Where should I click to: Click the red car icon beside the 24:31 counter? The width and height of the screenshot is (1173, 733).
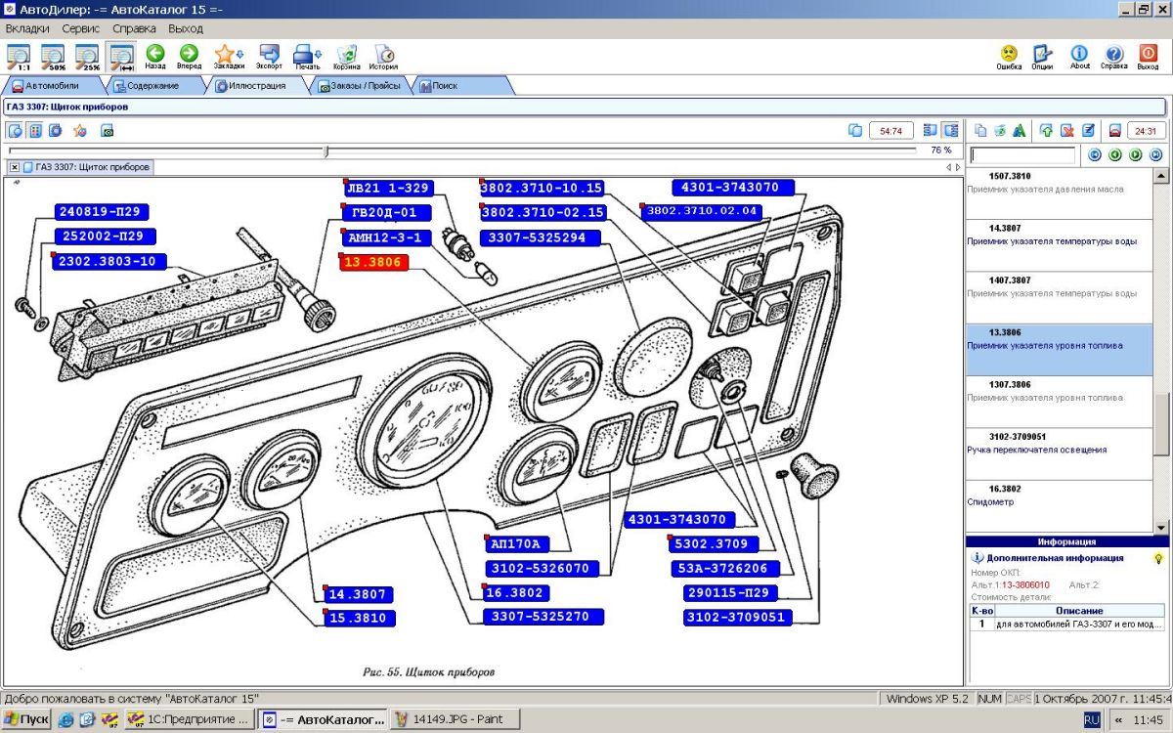[1114, 130]
